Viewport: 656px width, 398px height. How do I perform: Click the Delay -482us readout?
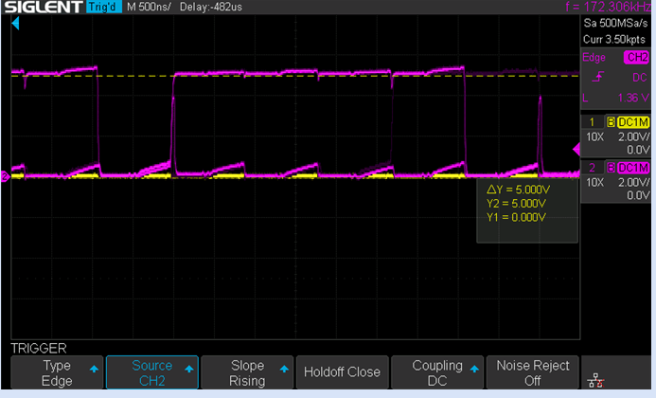(x=212, y=8)
